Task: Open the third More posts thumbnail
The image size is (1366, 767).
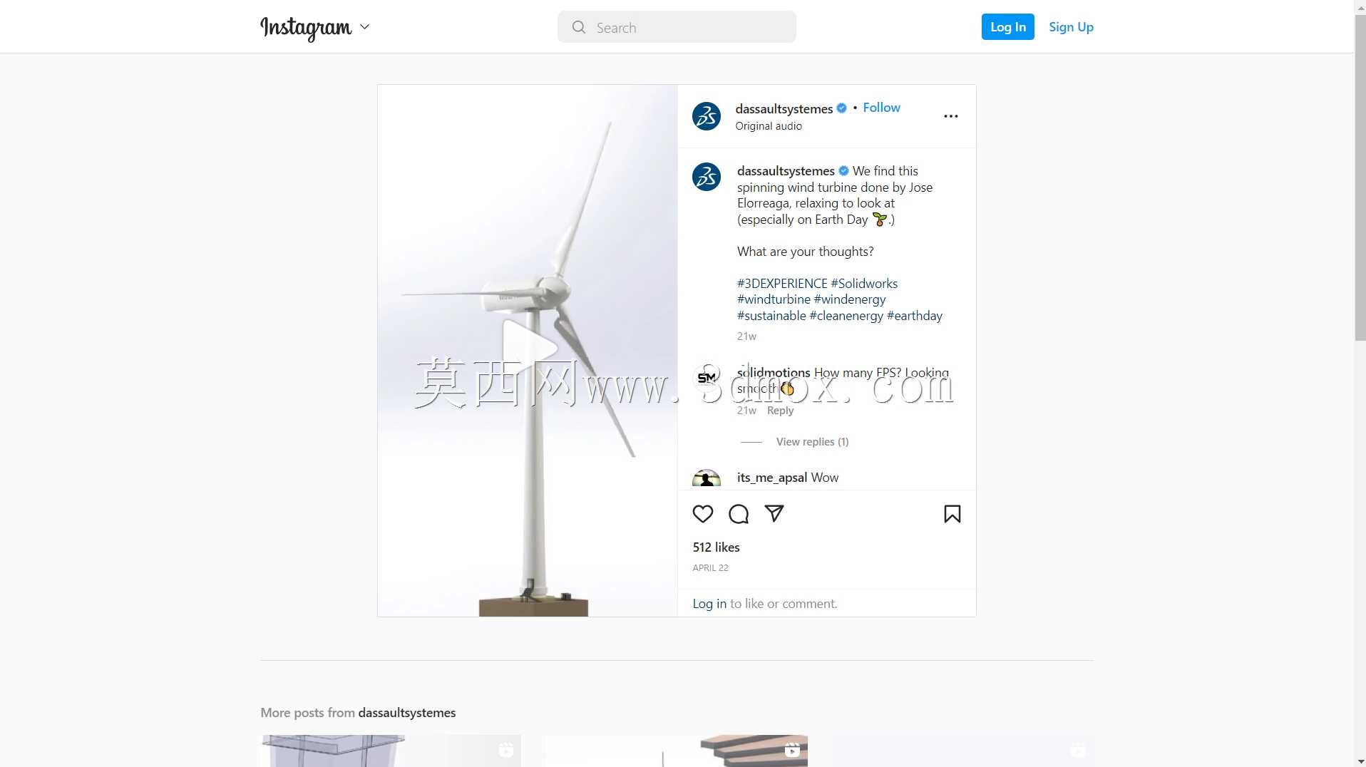Action: tap(963, 751)
